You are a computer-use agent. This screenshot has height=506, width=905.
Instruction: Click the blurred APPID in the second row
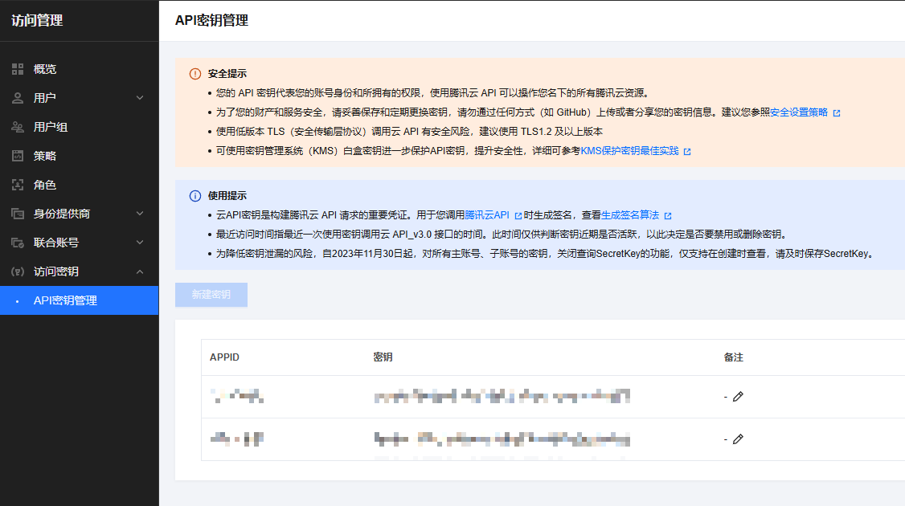coord(237,439)
